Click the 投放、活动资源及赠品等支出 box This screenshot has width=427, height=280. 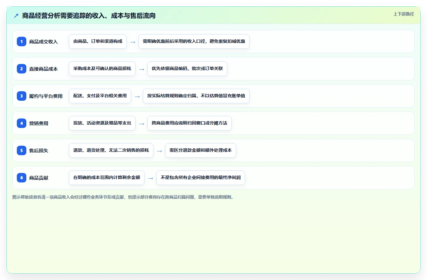(x=102, y=123)
